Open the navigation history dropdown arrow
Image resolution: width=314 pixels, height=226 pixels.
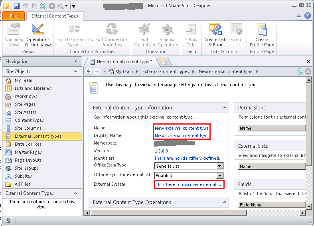click(104, 71)
